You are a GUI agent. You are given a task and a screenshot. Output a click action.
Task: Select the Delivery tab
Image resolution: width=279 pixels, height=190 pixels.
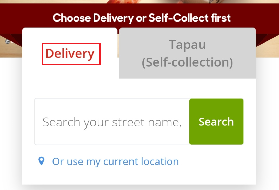[x=70, y=54]
